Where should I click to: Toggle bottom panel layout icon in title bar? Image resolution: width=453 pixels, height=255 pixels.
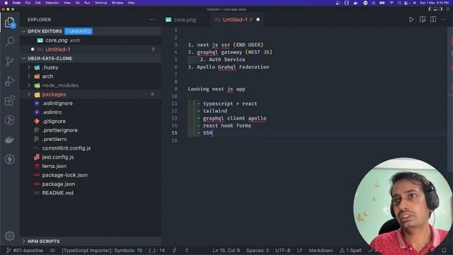(435, 9)
